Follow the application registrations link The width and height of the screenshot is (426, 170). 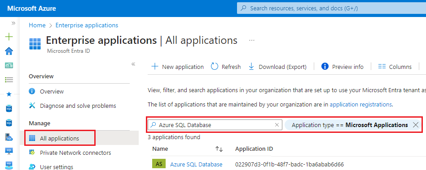[361, 104]
